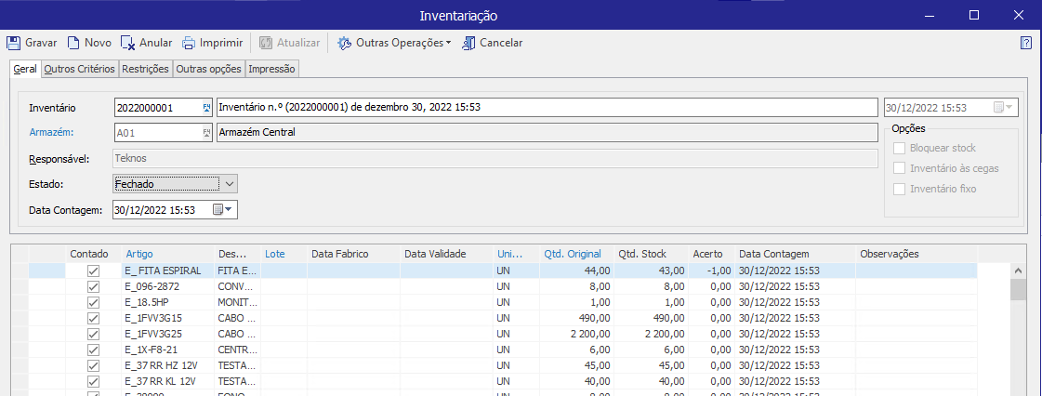Click the Inventário description text field
This screenshot has width=1042, height=396.
pos(547,107)
